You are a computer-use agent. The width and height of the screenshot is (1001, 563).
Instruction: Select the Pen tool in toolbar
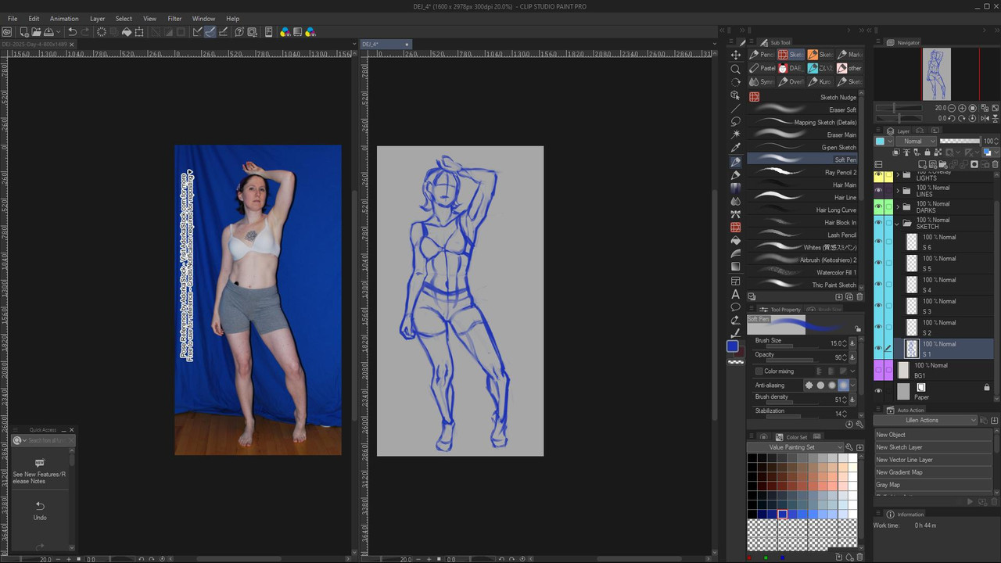tap(735, 161)
